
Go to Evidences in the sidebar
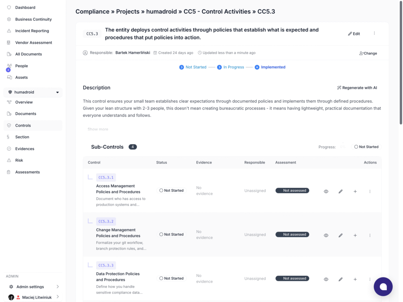point(24,149)
